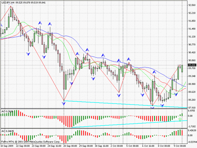Viewport: 197px width, 148px height.
Task: Click the 89.340 price scale value
Action: coord(192,76)
